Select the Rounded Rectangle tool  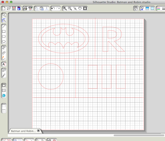click(4, 36)
